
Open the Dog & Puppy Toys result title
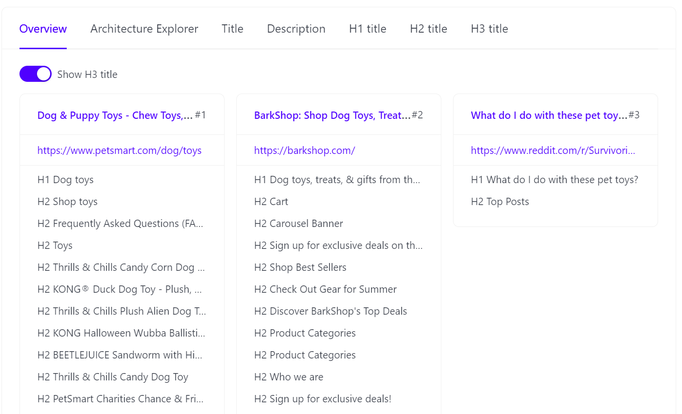pyautogui.click(x=115, y=115)
